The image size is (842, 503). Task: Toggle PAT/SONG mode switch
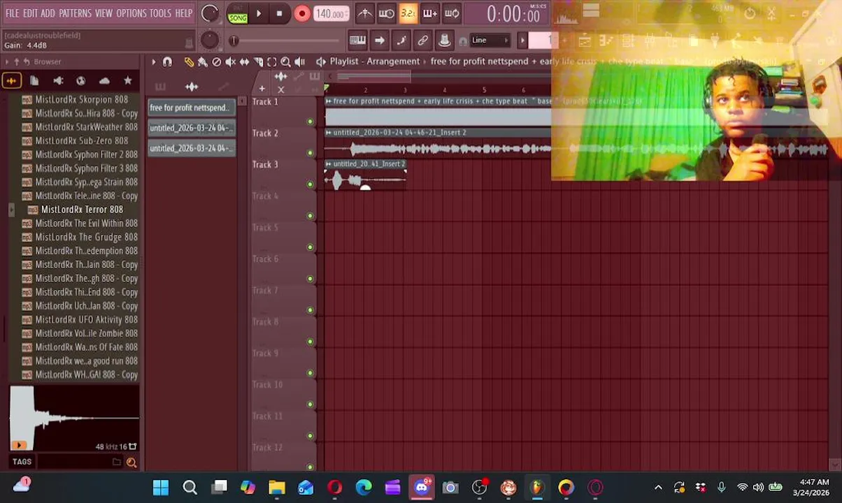click(238, 13)
